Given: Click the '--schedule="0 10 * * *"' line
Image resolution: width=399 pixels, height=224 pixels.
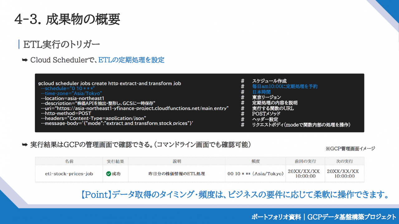Looking at the screenshot, I should point(68,88).
